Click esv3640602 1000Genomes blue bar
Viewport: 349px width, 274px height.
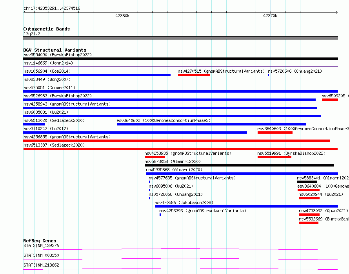point(211,124)
